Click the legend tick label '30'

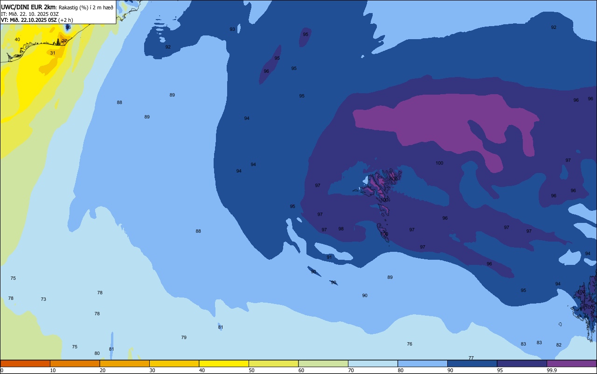point(153,370)
